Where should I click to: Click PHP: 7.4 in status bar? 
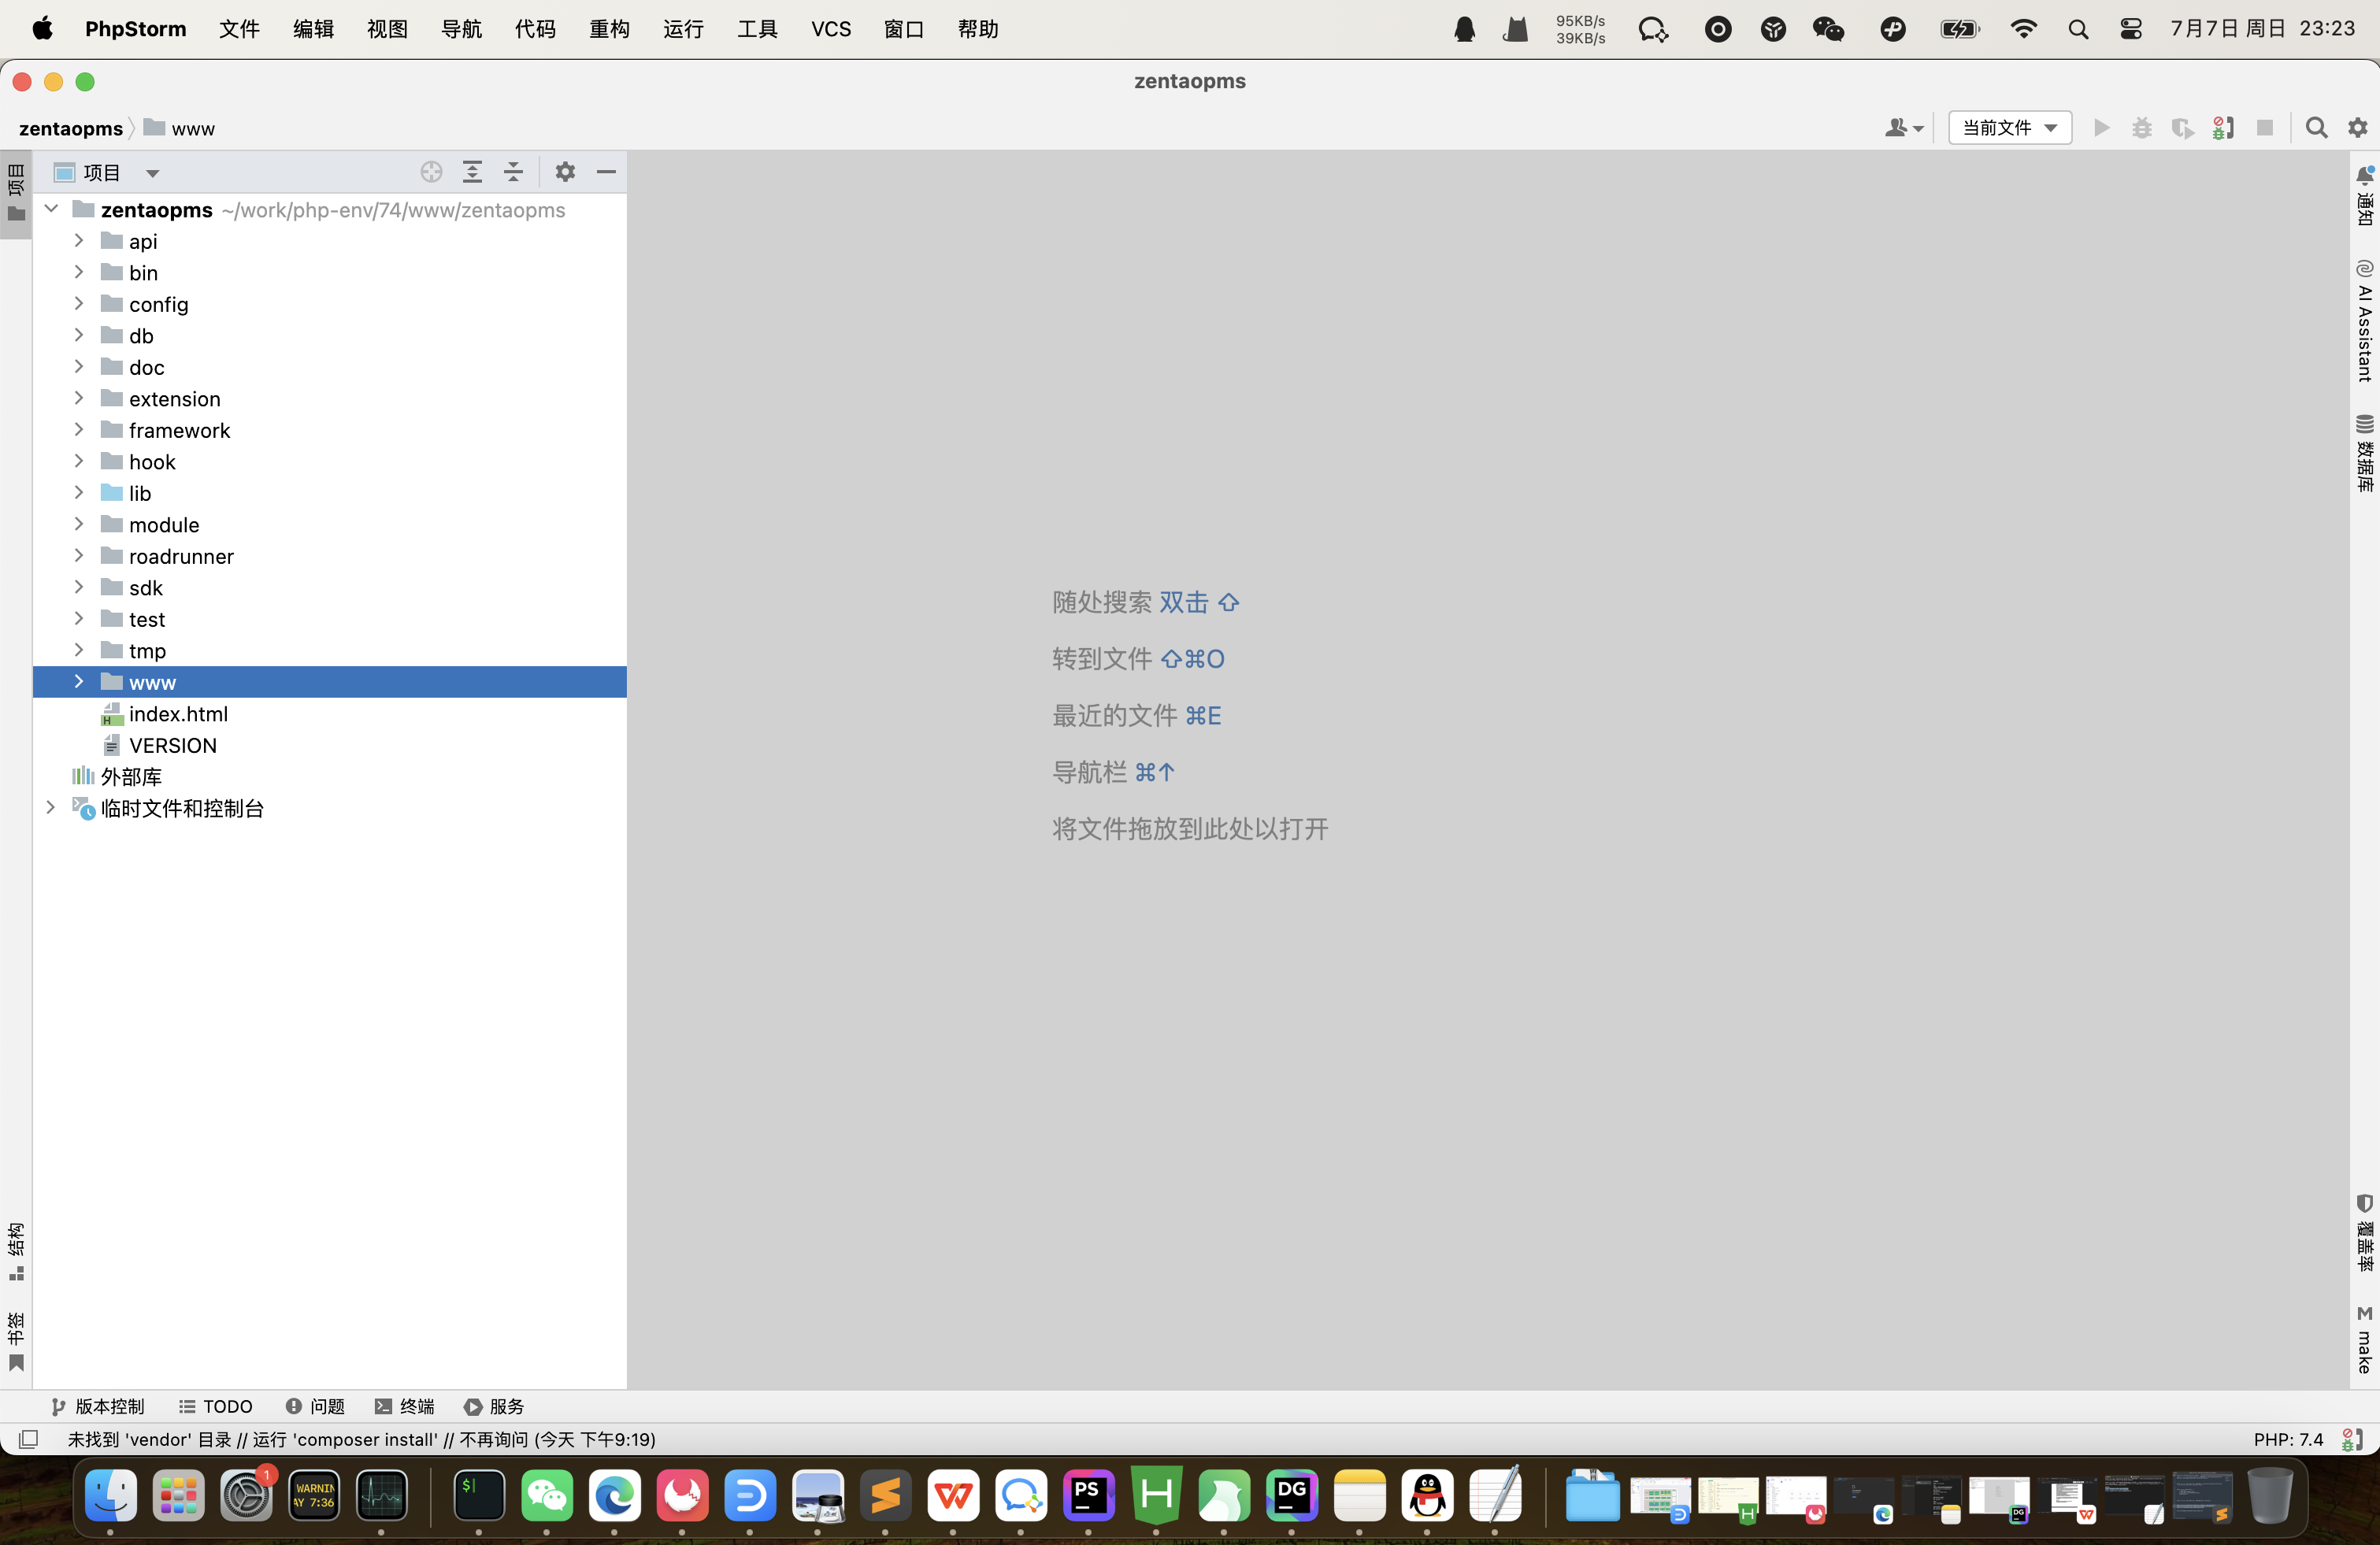(x=2288, y=1439)
